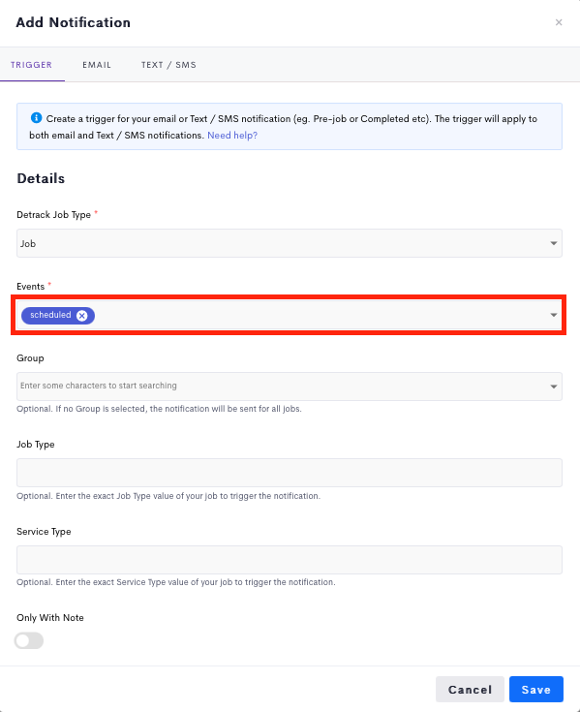Click the Only With Note label
This screenshot has height=712, width=580.
(x=50, y=618)
